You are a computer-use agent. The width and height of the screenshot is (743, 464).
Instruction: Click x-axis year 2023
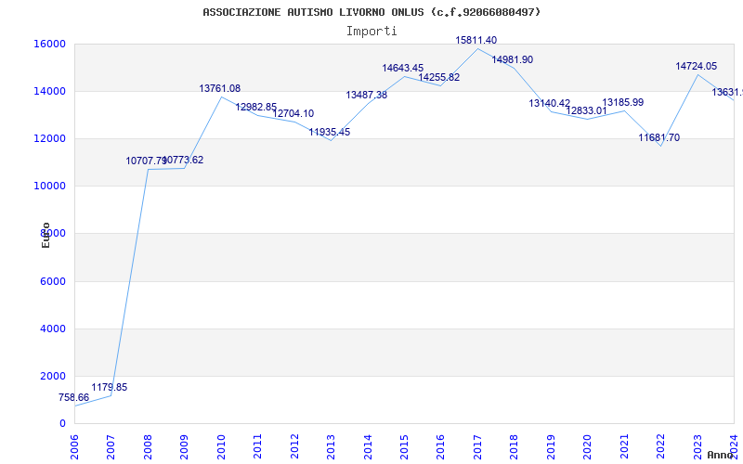(697, 447)
